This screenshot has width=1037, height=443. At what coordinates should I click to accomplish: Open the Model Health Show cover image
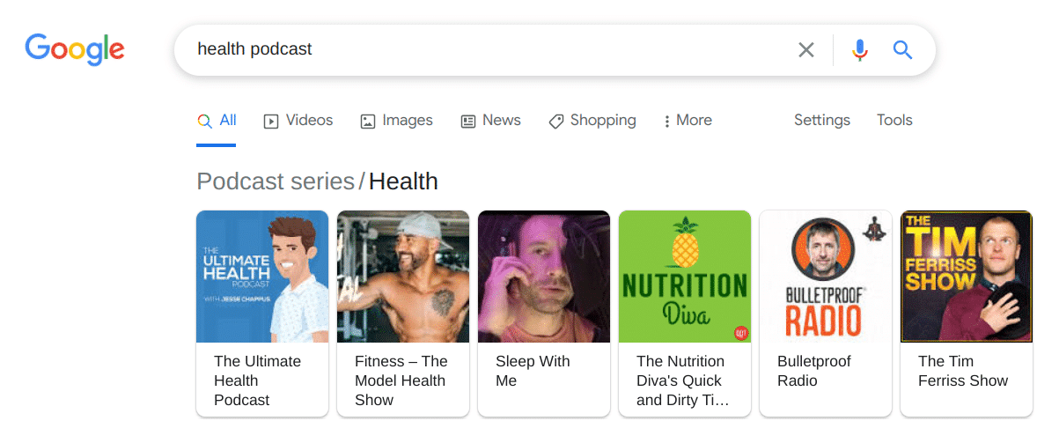coord(403,277)
